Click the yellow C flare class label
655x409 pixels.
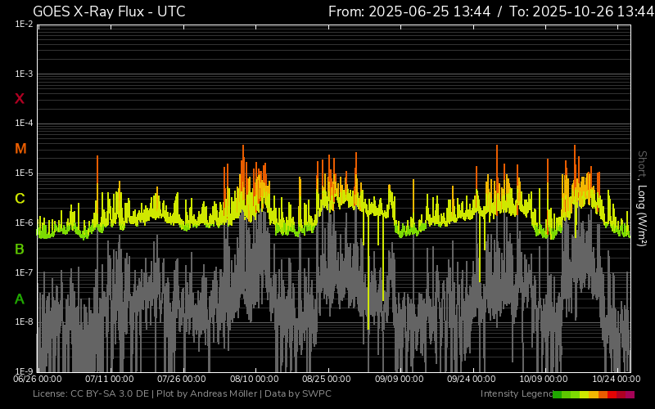point(20,199)
